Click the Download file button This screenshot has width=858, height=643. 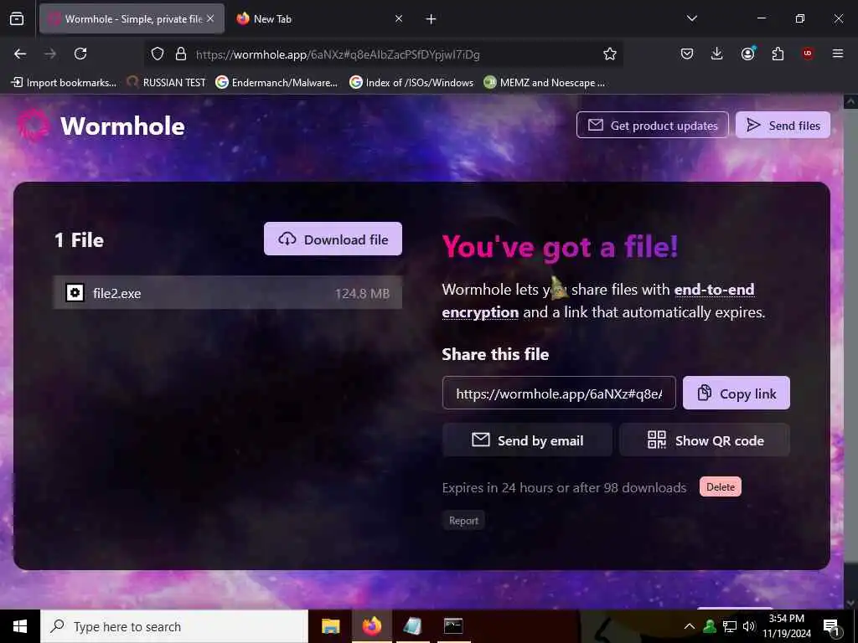333,239
